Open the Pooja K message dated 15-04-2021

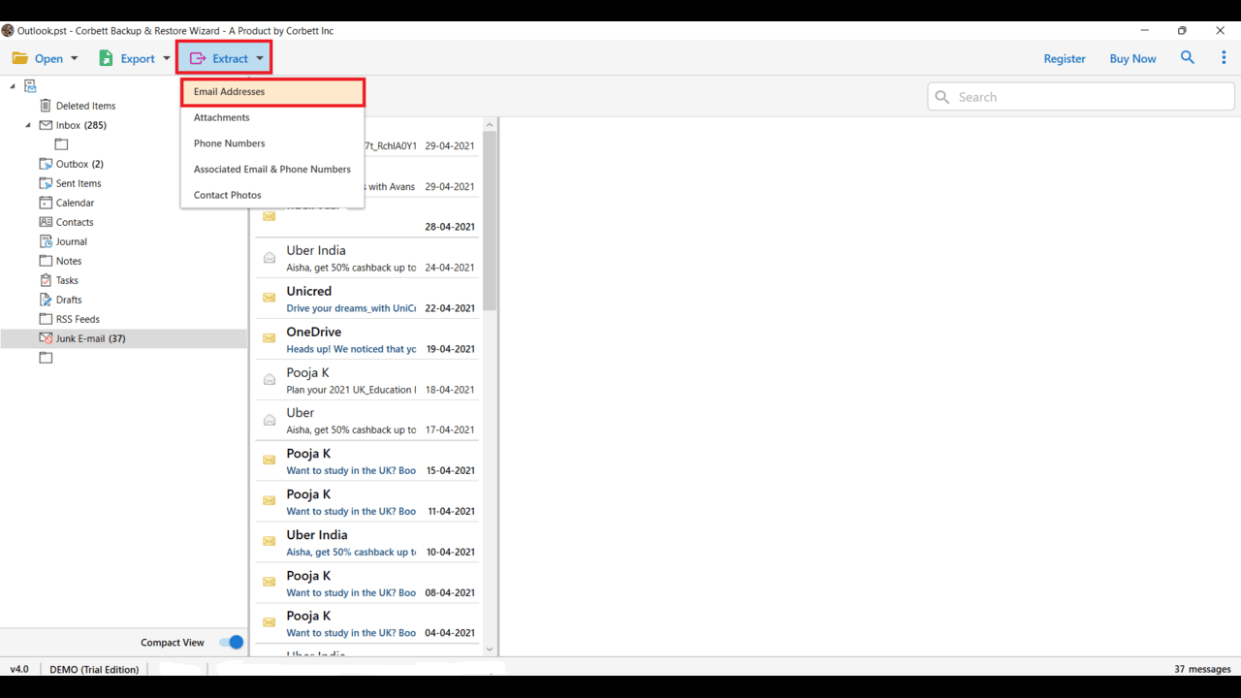tap(367, 461)
